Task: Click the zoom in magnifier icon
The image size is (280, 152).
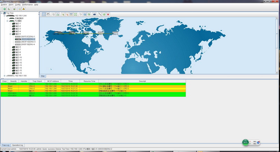Action: coord(63,14)
